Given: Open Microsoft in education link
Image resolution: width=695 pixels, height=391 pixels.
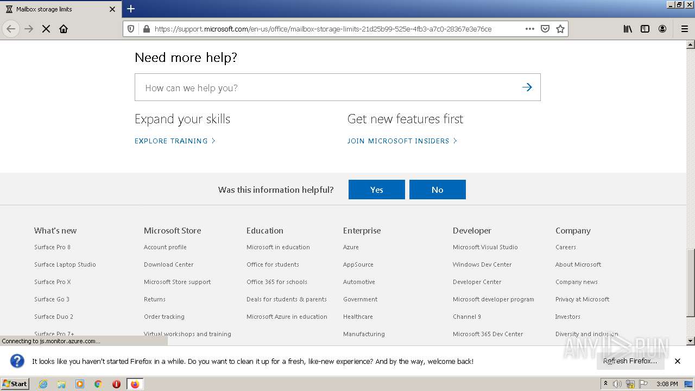Looking at the screenshot, I should click(278, 247).
